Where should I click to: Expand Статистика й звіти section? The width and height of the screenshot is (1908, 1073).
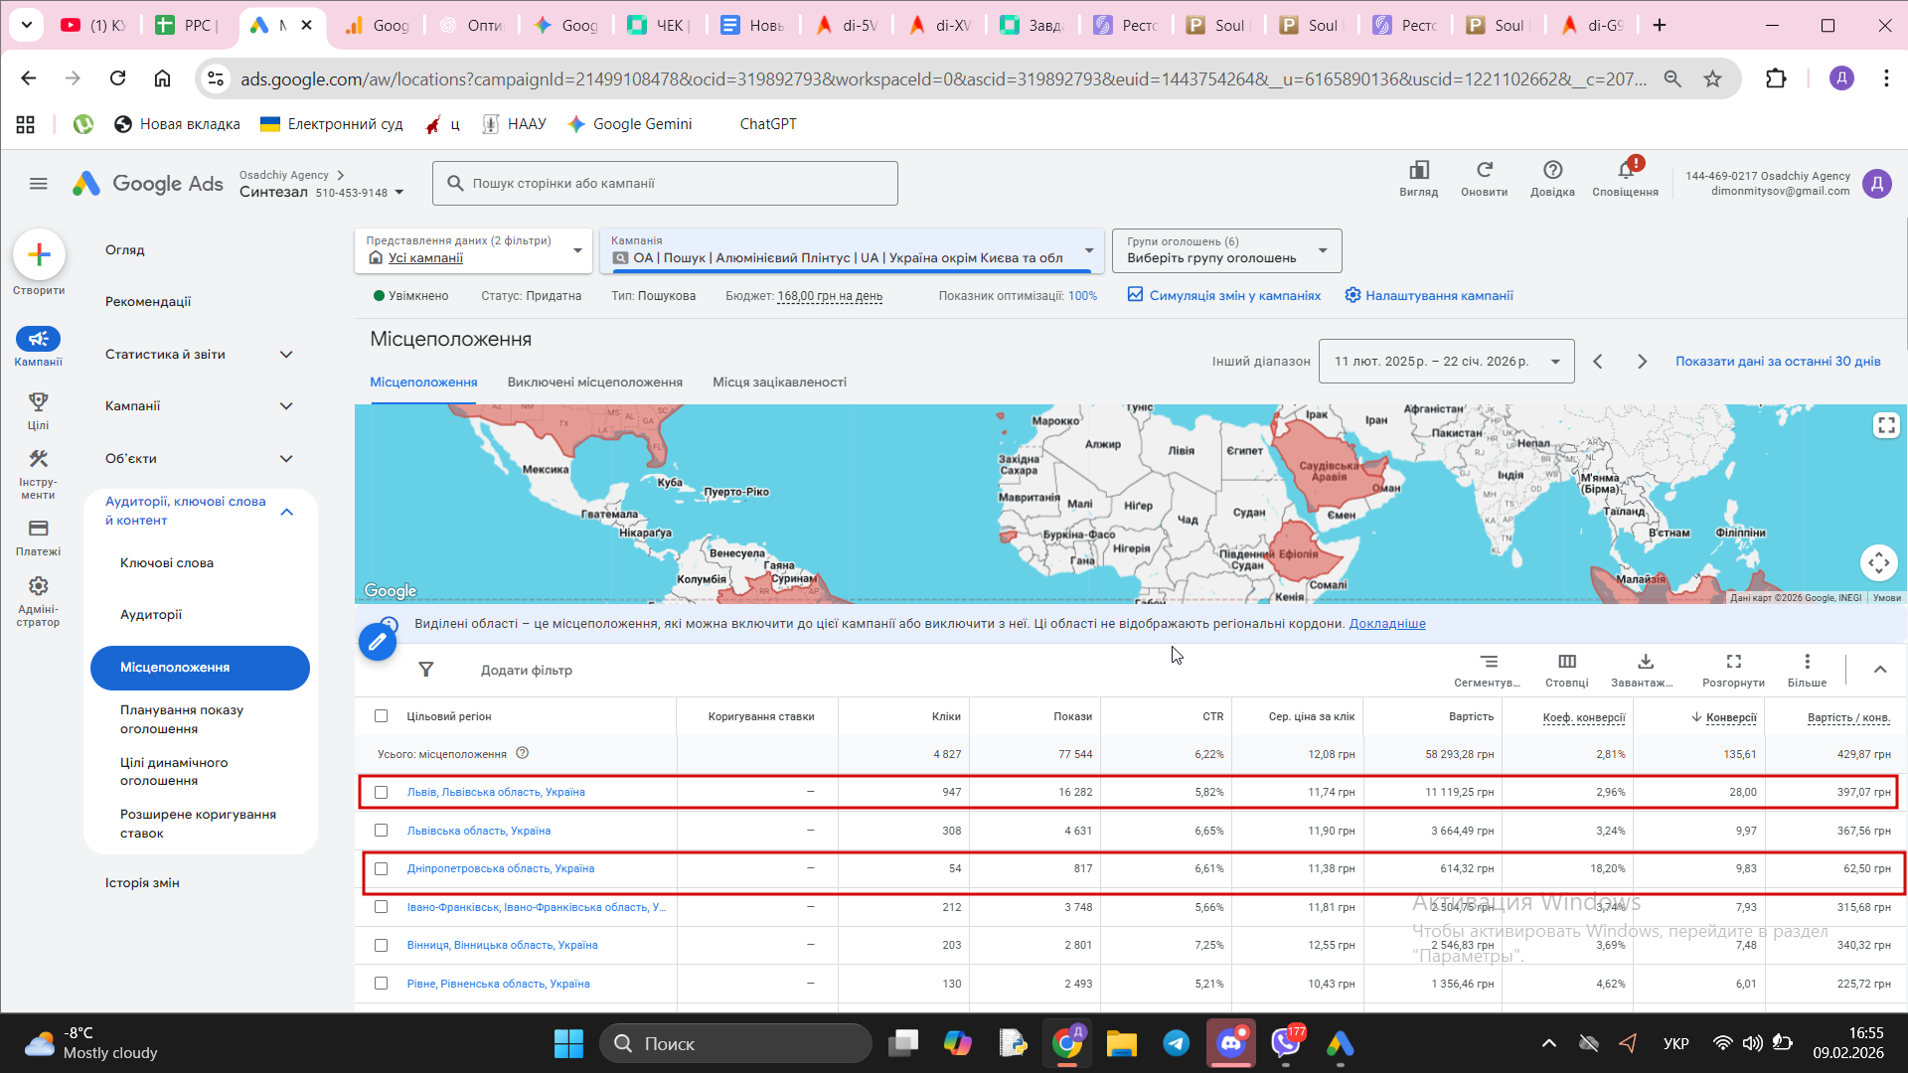tap(199, 355)
